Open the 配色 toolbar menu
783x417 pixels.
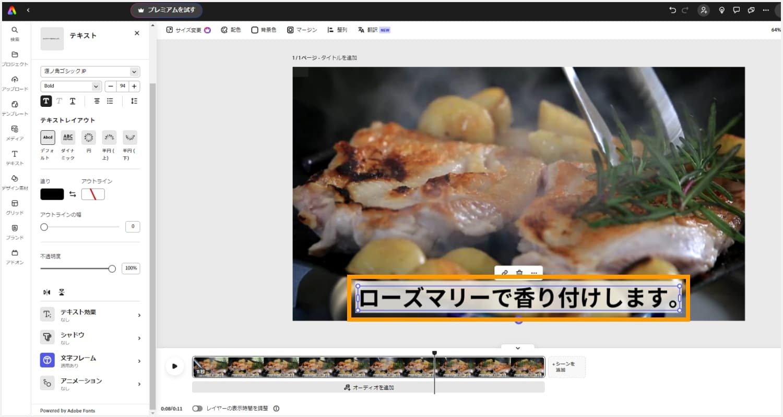[x=231, y=30]
